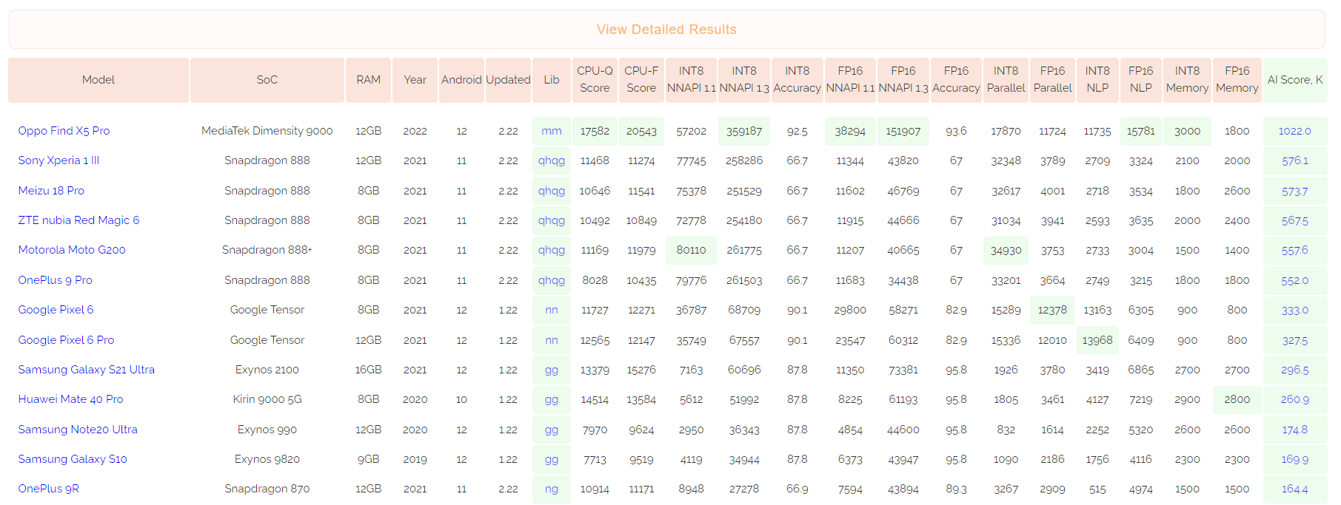
Task: Sort by the SoC column header
Action: [267, 80]
